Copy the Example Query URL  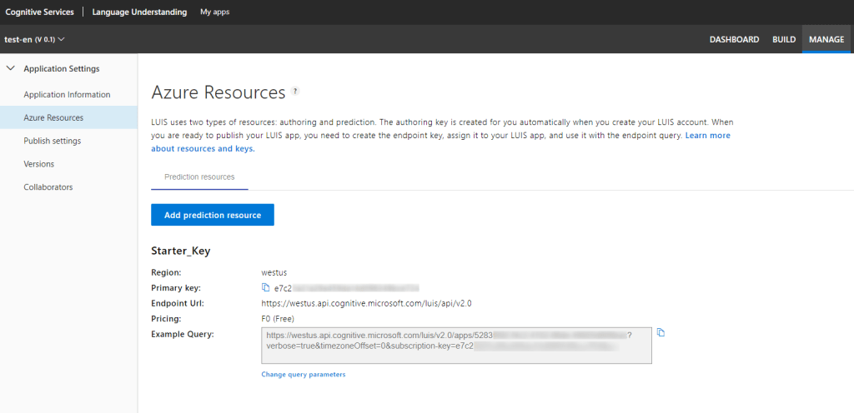pos(661,333)
